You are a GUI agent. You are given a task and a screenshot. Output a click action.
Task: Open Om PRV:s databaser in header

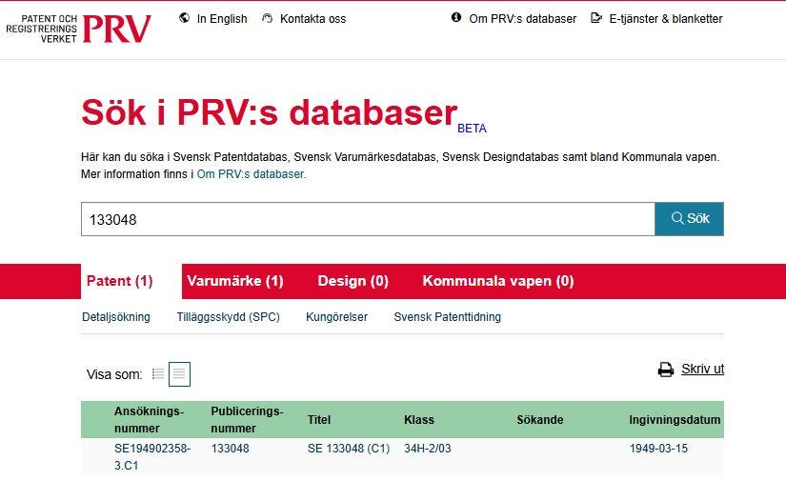coord(522,18)
